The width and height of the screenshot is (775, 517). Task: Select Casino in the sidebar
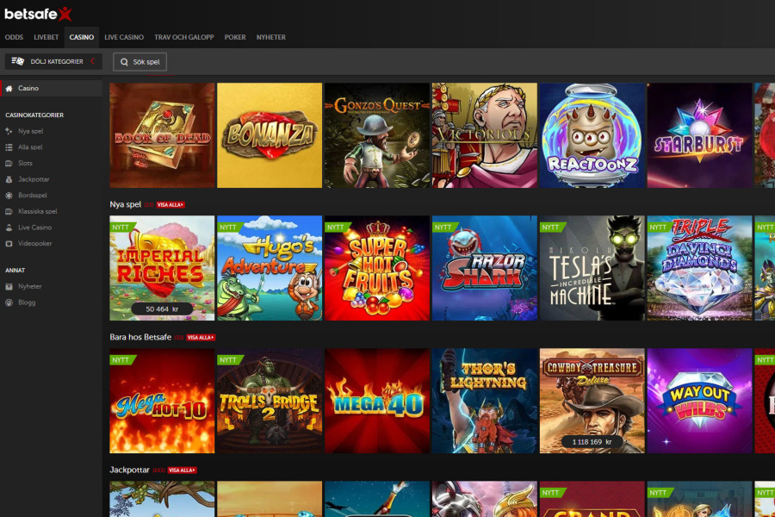(x=52, y=88)
